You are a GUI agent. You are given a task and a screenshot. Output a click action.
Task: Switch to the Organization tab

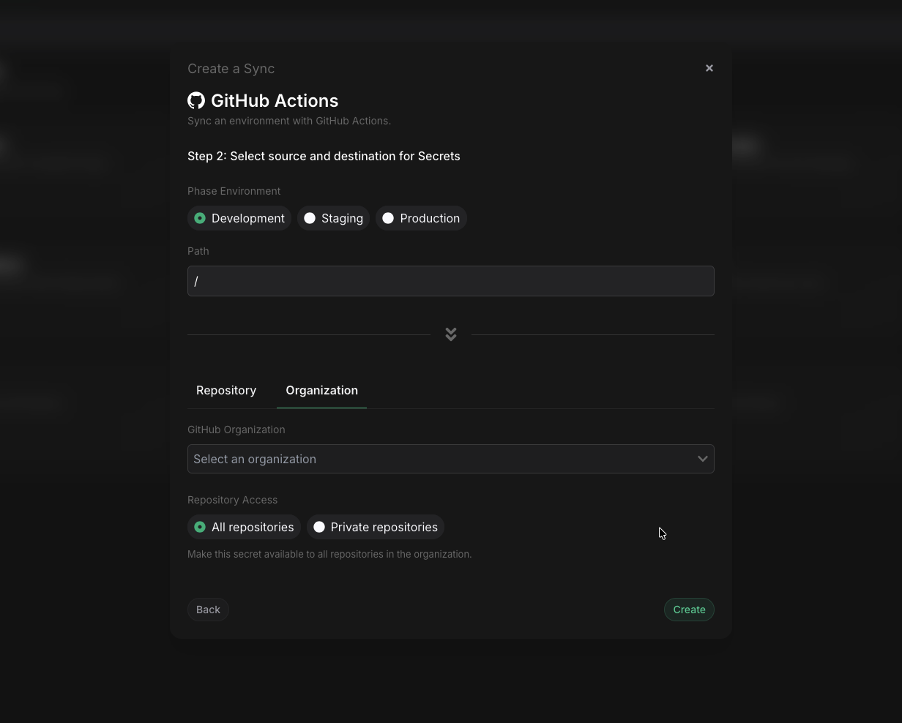coord(321,390)
